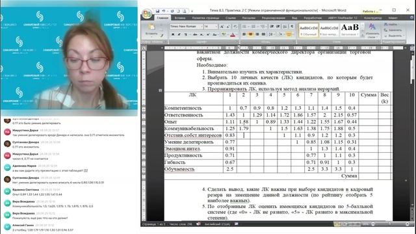Apply underline formatting
The height and width of the screenshot is (234, 416).
point(185,34)
